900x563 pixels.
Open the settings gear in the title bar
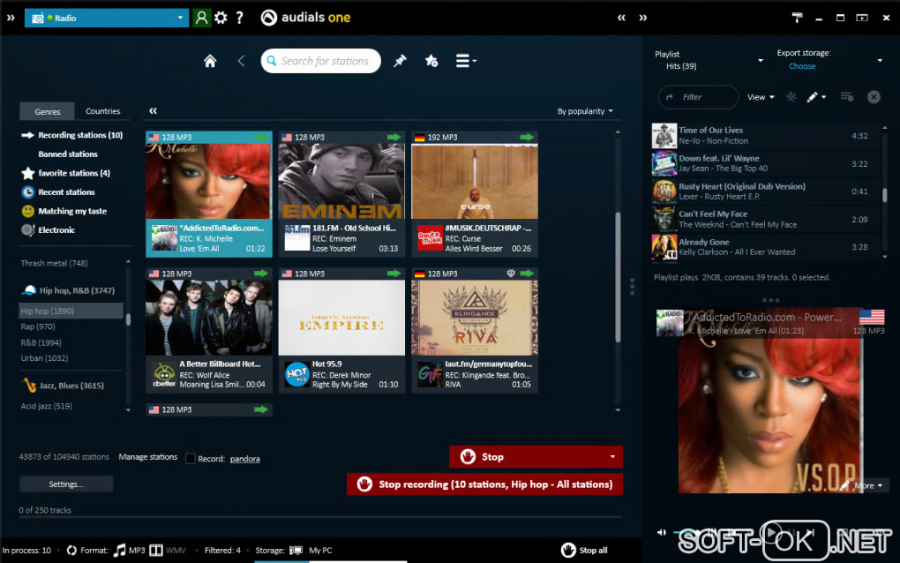[221, 18]
